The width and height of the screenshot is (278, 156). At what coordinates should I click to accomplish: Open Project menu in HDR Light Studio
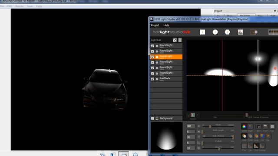[x=155, y=25]
